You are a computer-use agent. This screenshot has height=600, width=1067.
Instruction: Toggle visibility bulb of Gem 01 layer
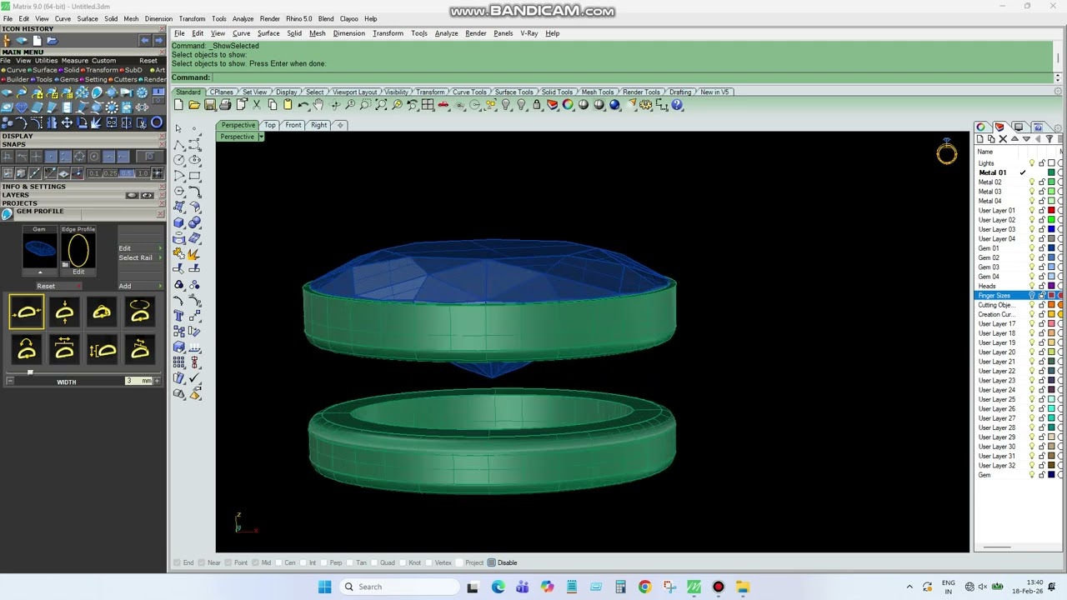pos(1032,248)
